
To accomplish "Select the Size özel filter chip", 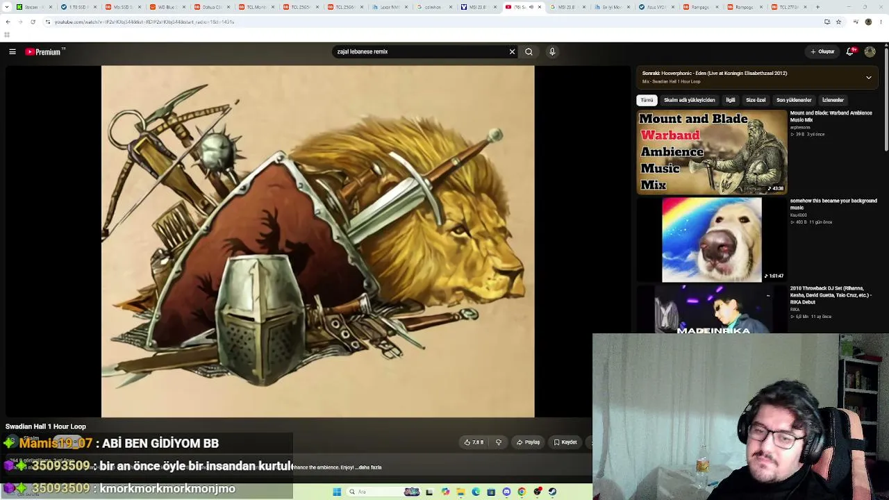I will coord(756,100).
